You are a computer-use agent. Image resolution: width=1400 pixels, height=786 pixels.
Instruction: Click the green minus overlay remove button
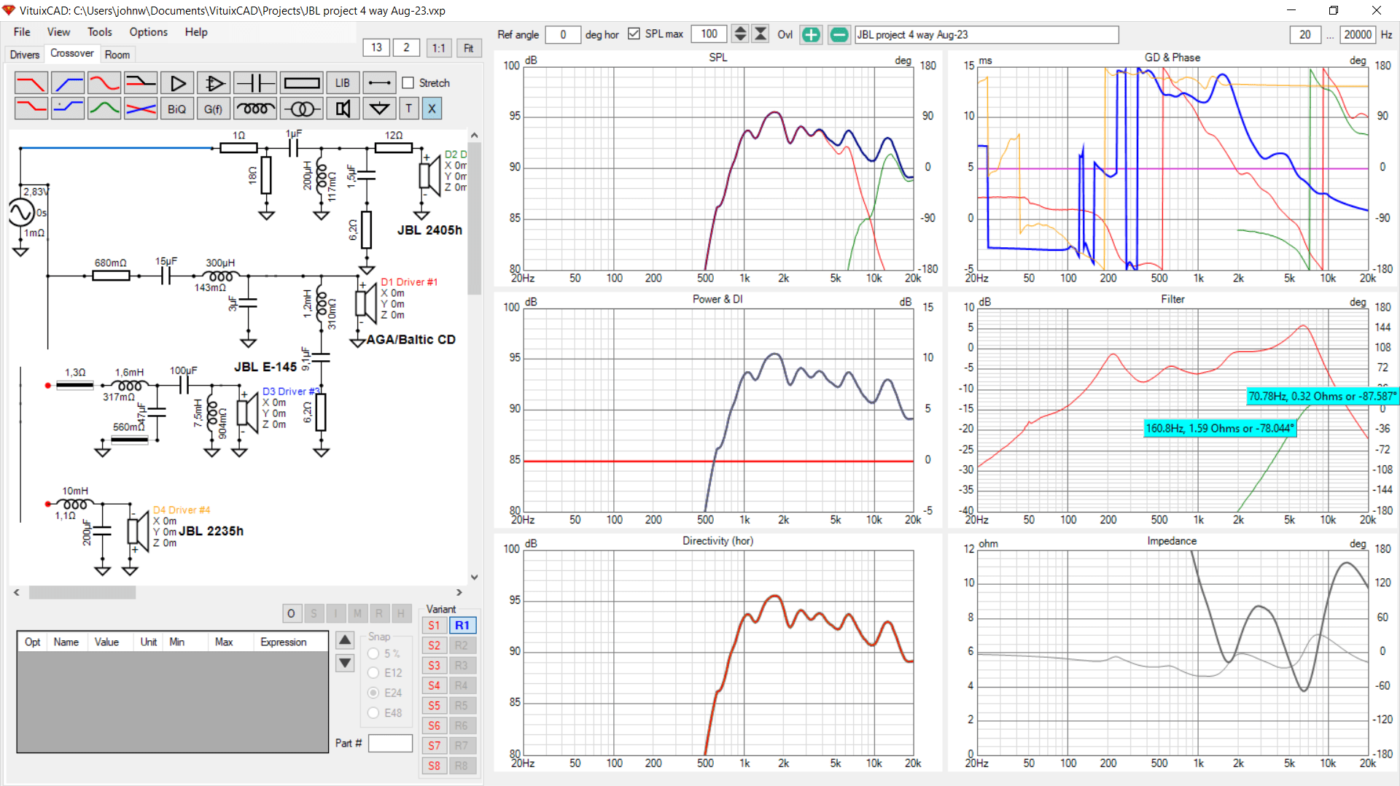click(x=839, y=34)
